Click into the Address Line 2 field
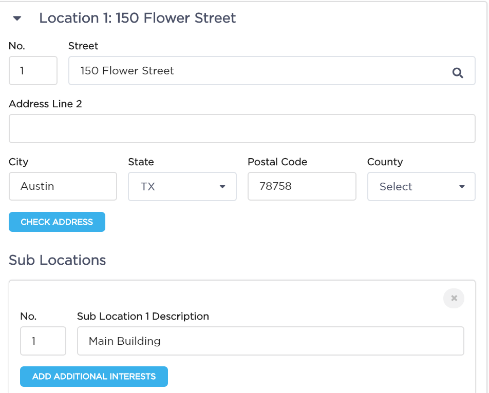Image resolution: width=489 pixels, height=393 pixels. (242, 129)
